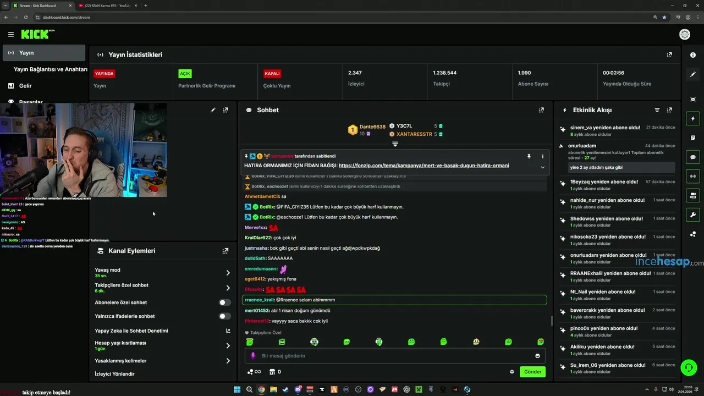Click the info icon in the right sidebar
Screen dimensions: 704x396
click(693, 55)
